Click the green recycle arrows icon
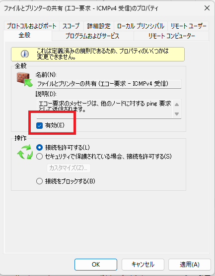215x276 pixels. pos(25,152)
